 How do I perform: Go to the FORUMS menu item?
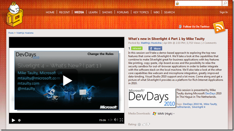123,12
